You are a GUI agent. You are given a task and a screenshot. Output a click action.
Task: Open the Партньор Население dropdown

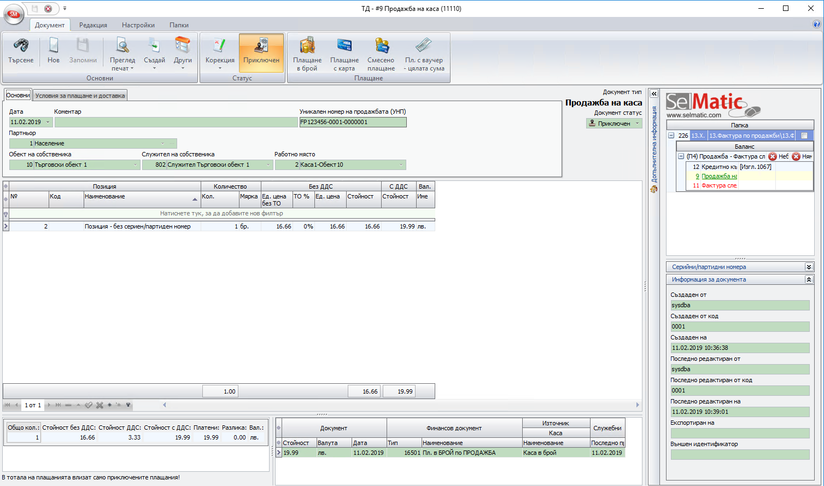tap(162, 143)
